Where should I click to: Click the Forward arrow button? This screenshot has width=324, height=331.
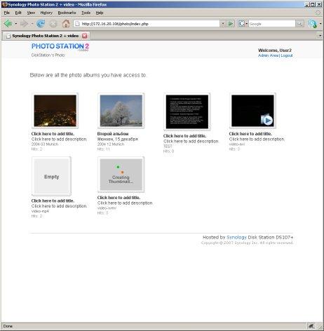[24, 24]
